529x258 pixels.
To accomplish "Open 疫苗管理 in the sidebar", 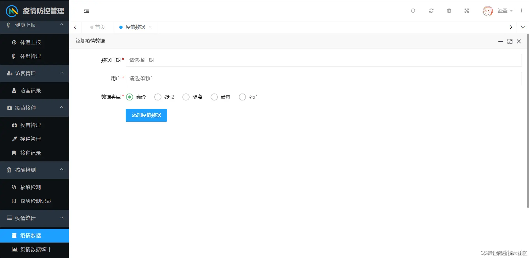I will pos(34,125).
